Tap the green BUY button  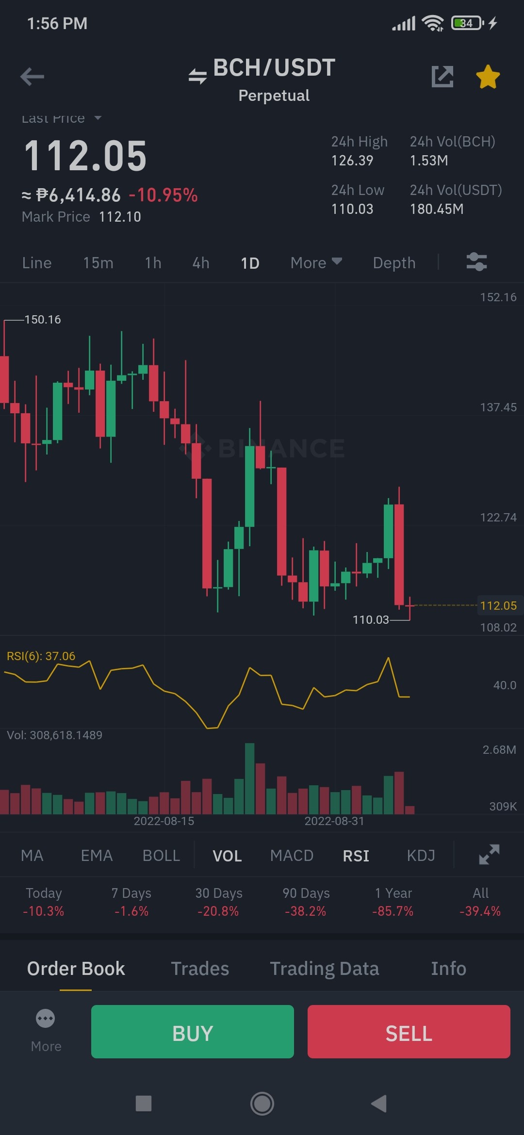(x=193, y=1032)
